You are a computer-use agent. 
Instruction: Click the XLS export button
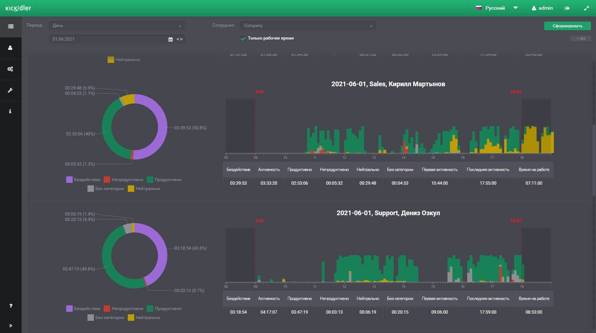tap(581, 38)
